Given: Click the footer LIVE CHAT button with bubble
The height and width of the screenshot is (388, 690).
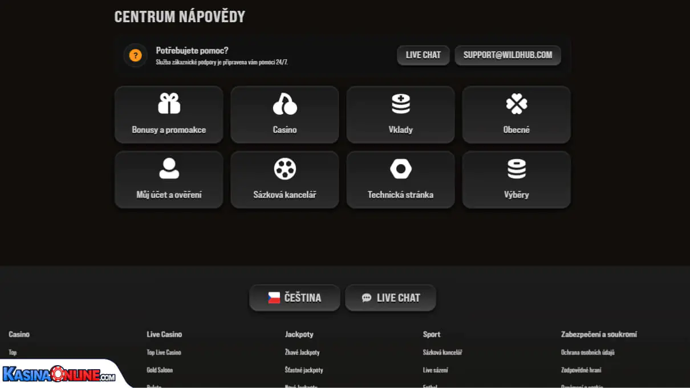Looking at the screenshot, I should click(x=391, y=298).
